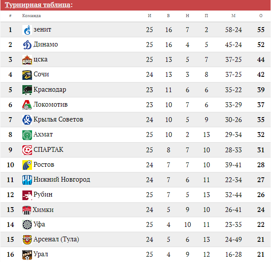Click the "О" points column header
This screenshot has width=271, height=262.
[x=261, y=16]
